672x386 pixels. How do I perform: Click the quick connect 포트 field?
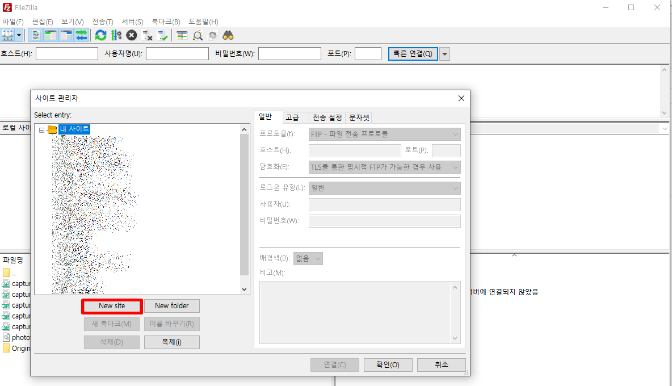tap(368, 53)
